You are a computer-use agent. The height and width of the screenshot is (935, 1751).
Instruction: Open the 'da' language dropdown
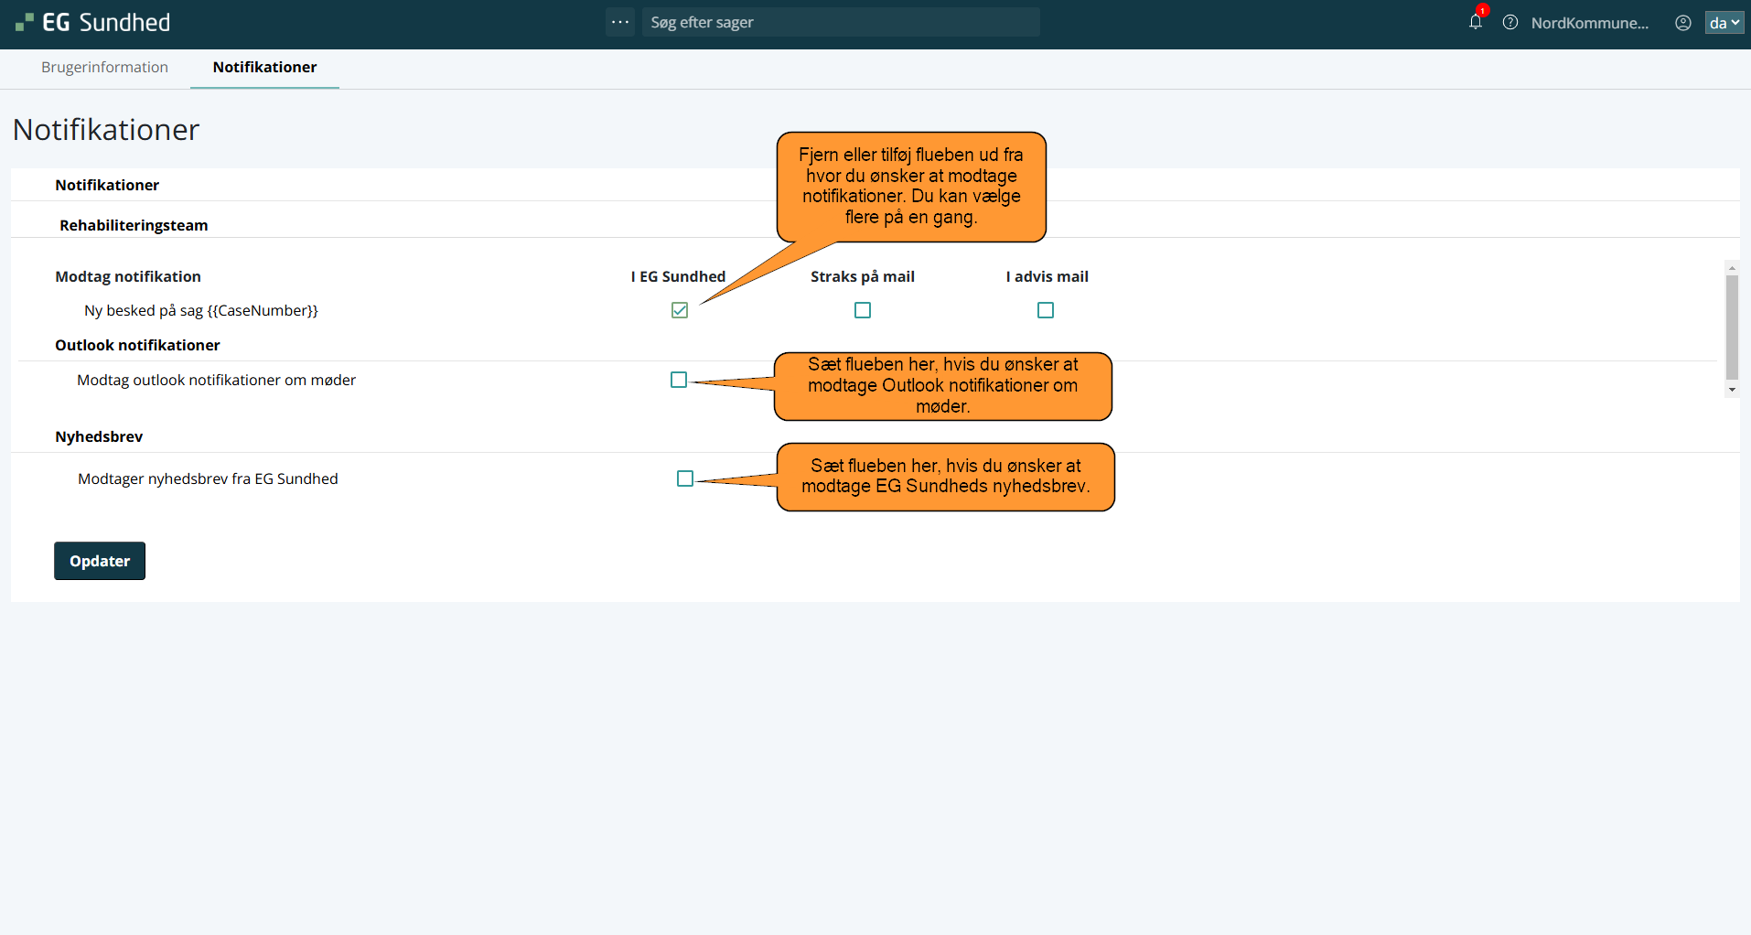(x=1724, y=23)
